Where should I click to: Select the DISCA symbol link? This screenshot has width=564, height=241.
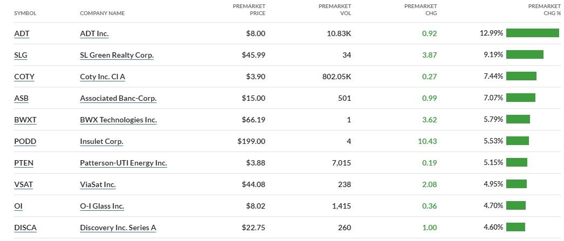pos(25,228)
